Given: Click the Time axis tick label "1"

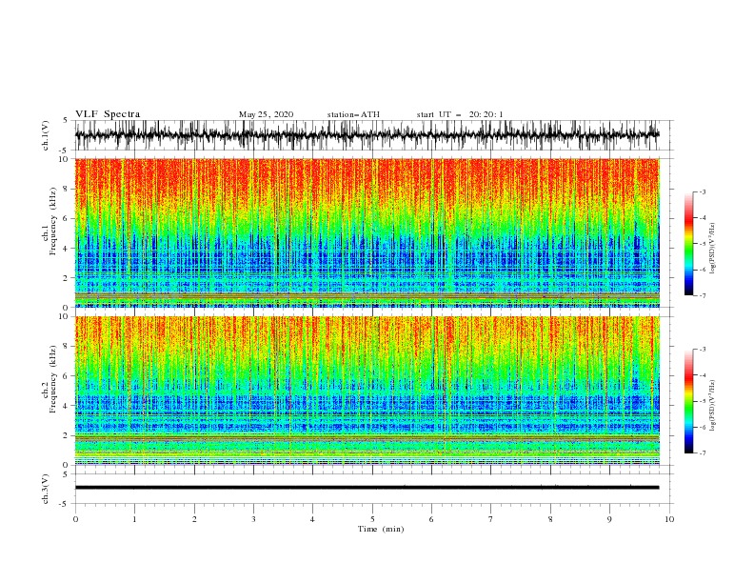Looking at the screenshot, I should click(x=134, y=519).
